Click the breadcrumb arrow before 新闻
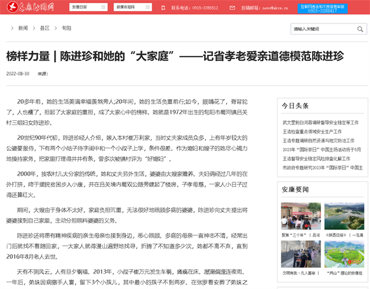Image resolution: width=370 pixels, height=289 pixels. coord(12,28)
